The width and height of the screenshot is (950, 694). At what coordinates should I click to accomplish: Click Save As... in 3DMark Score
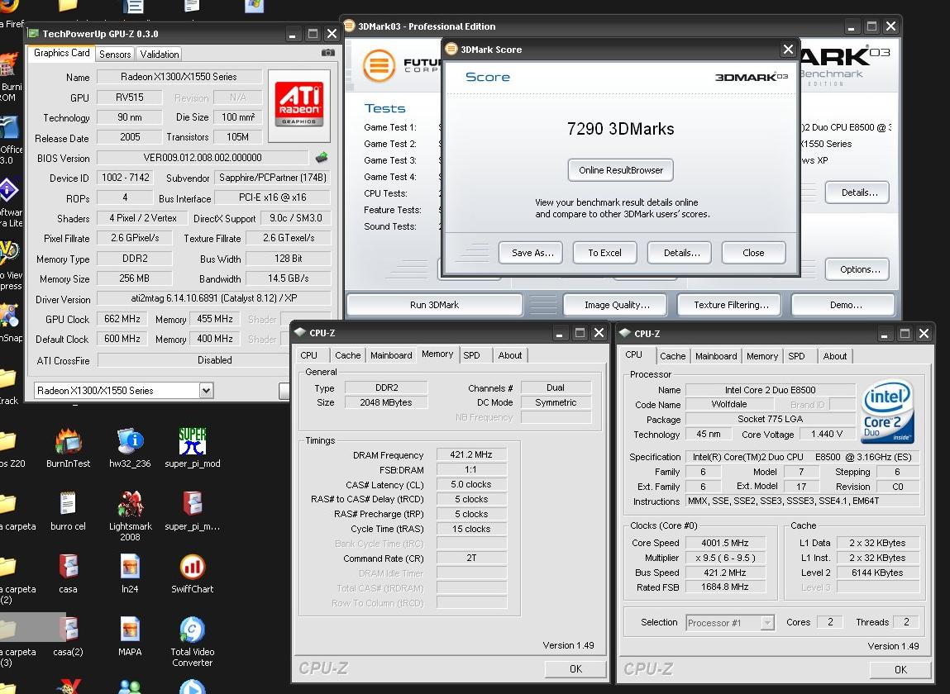coord(531,253)
